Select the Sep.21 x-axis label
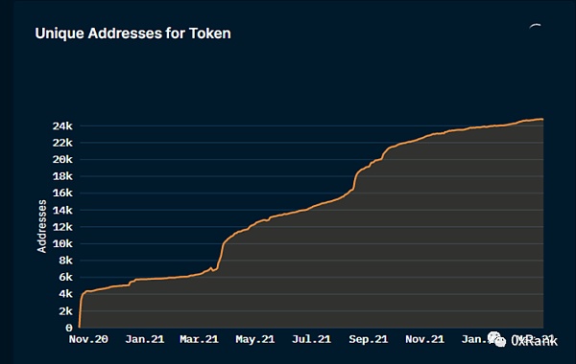The width and height of the screenshot is (576, 364). (368, 339)
